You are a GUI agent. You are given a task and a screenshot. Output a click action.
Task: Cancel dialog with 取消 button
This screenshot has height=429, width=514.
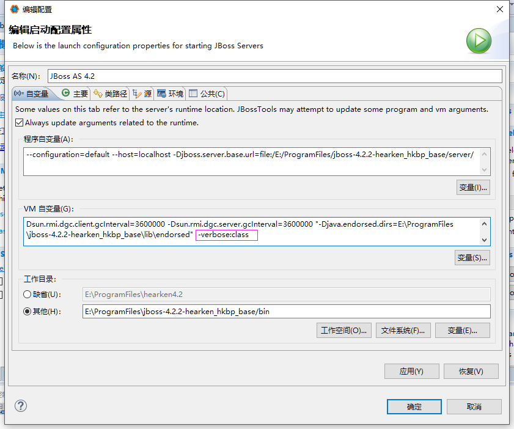(x=474, y=407)
